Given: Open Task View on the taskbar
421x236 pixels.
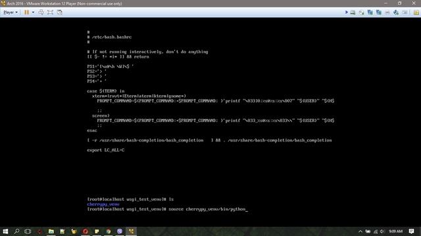Looking at the screenshot, I should [28, 231].
